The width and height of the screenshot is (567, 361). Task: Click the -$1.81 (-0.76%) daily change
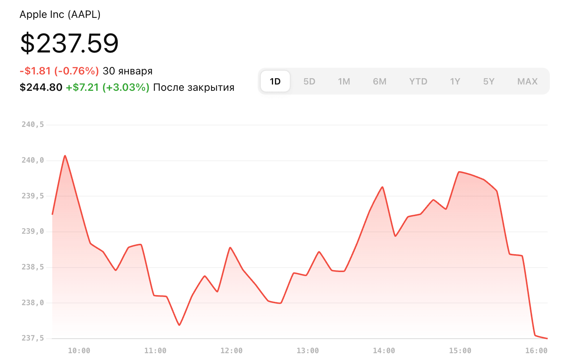59,71
